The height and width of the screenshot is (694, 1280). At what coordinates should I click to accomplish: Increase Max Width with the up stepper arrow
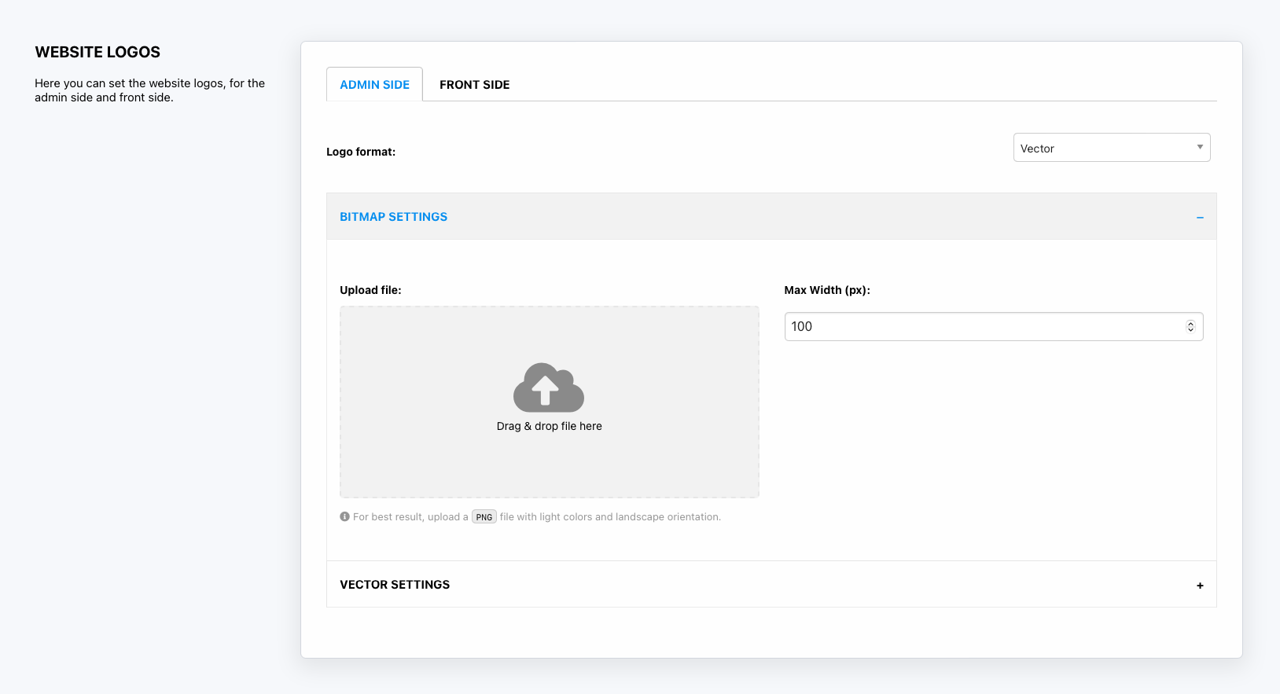point(1190,323)
